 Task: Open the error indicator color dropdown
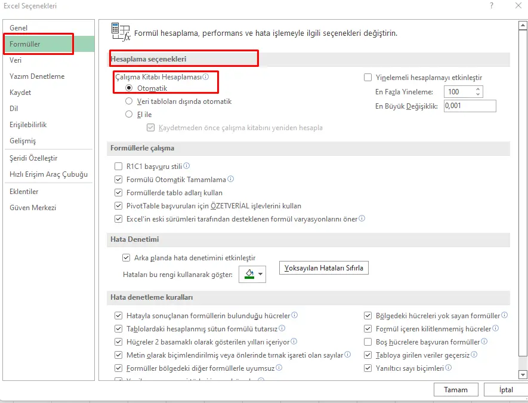click(252, 274)
